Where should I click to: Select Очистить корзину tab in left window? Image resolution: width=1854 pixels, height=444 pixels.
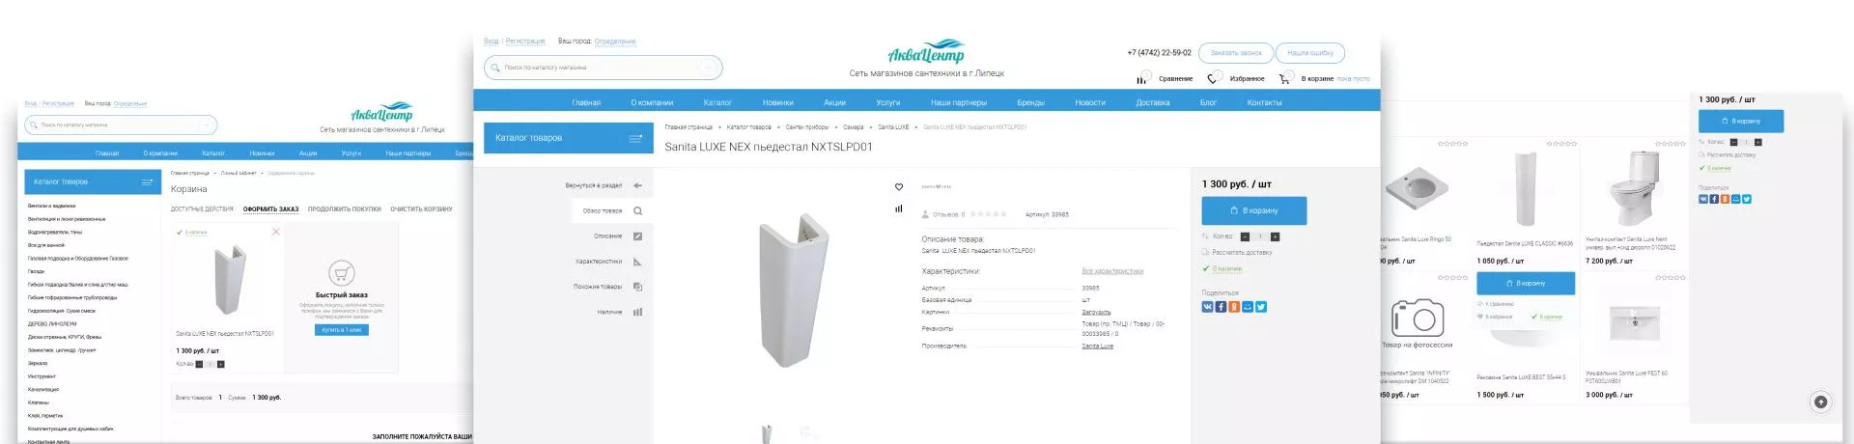point(421,208)
